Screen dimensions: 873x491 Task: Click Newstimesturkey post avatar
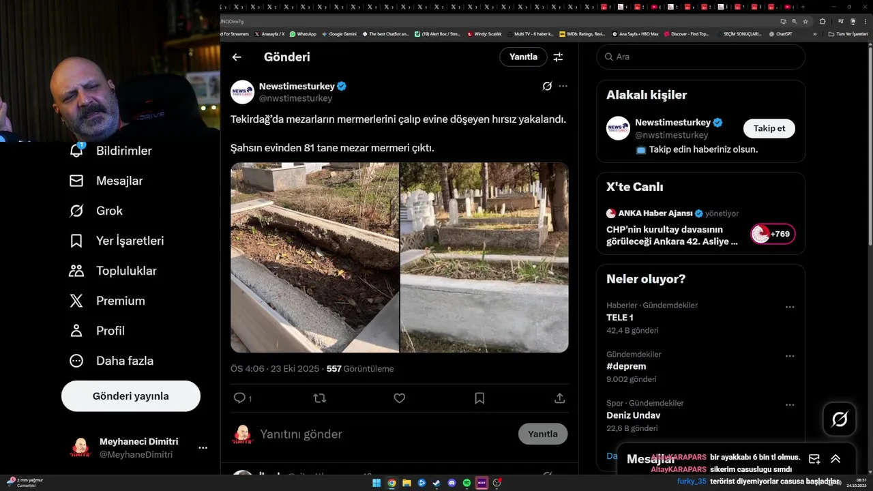(242, 92)
